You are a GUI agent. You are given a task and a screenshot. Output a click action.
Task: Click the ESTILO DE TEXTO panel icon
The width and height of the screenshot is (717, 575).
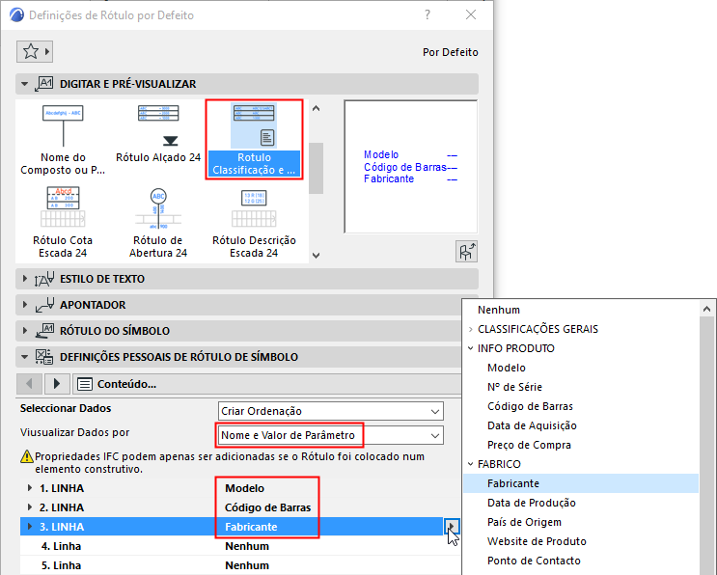pos(43,279)
